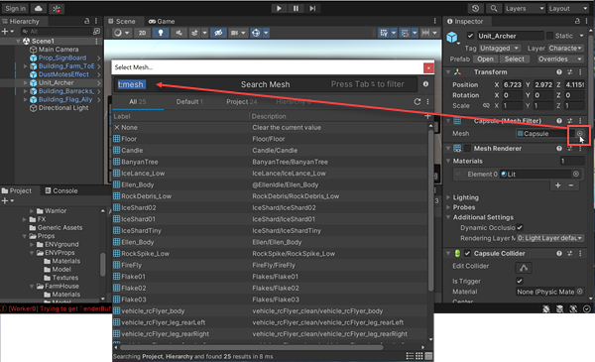Toggle scene lighting bulb icon
Image resolution: width=595 pixels, height=362 pixels.
(161, 33)
